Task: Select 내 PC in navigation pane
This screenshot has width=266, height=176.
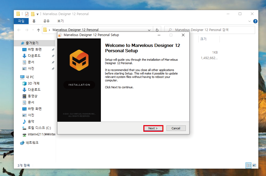Action: click(30, 77)
